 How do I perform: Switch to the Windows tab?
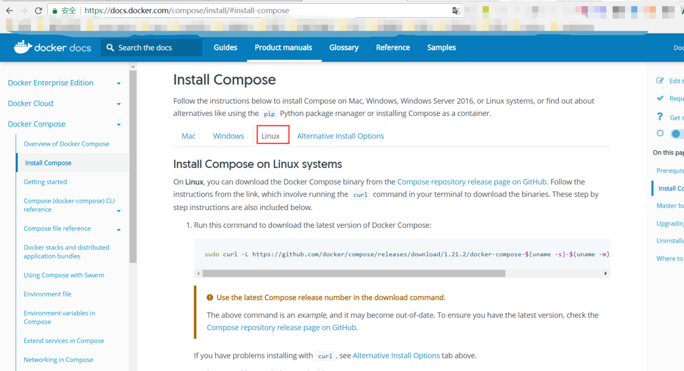click(228, 136)
